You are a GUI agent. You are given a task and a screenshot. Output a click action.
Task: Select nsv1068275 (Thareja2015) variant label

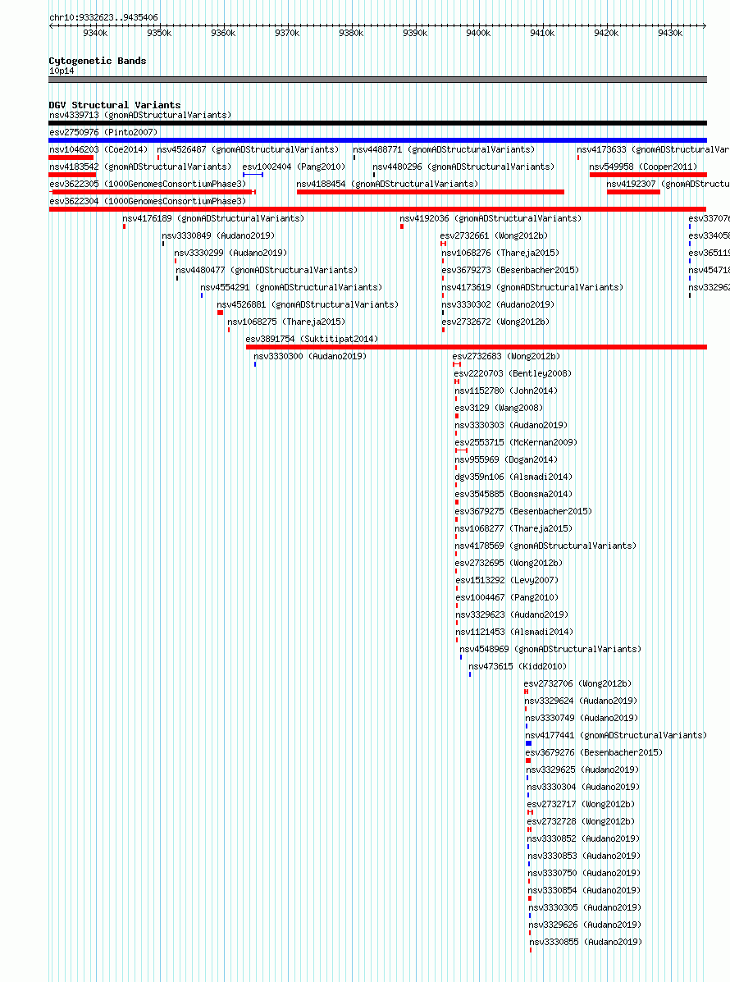click(287, 322)
